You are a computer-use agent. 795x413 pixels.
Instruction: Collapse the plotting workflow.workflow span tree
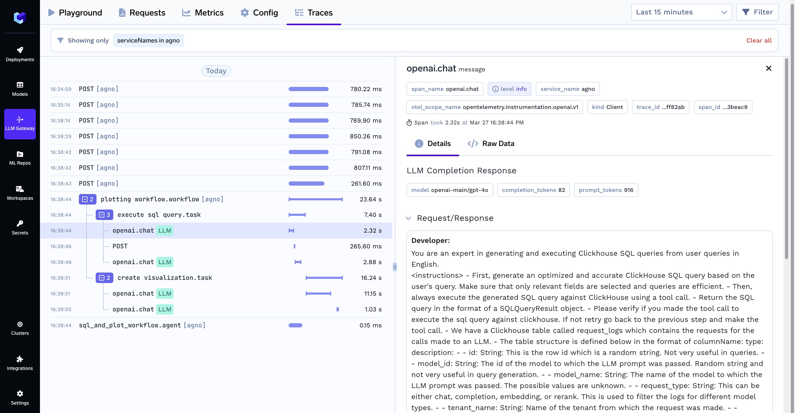click(88, 200)
